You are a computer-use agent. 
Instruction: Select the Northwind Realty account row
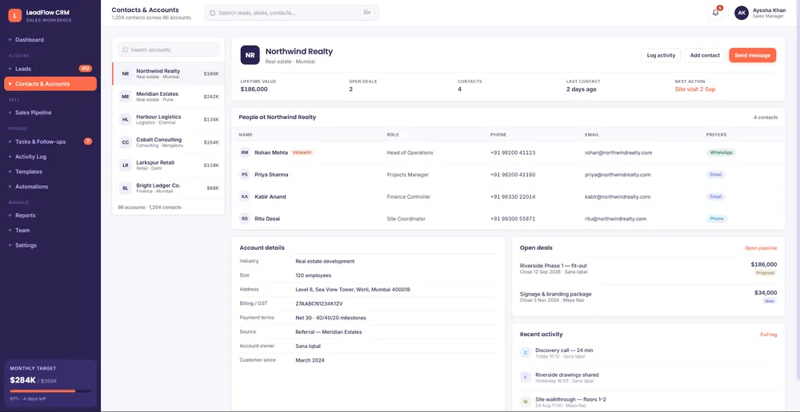(x=168, y=73)
